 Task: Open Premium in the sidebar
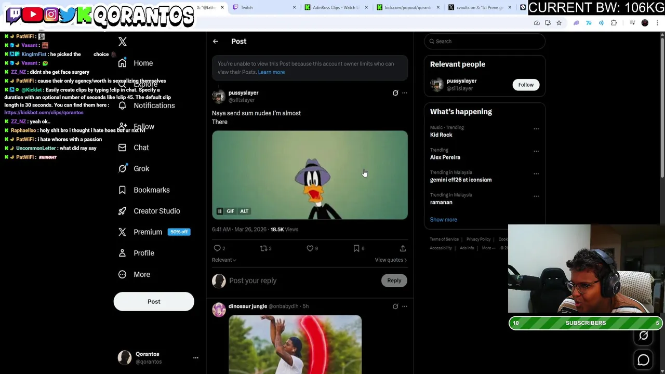pos(153,232)
